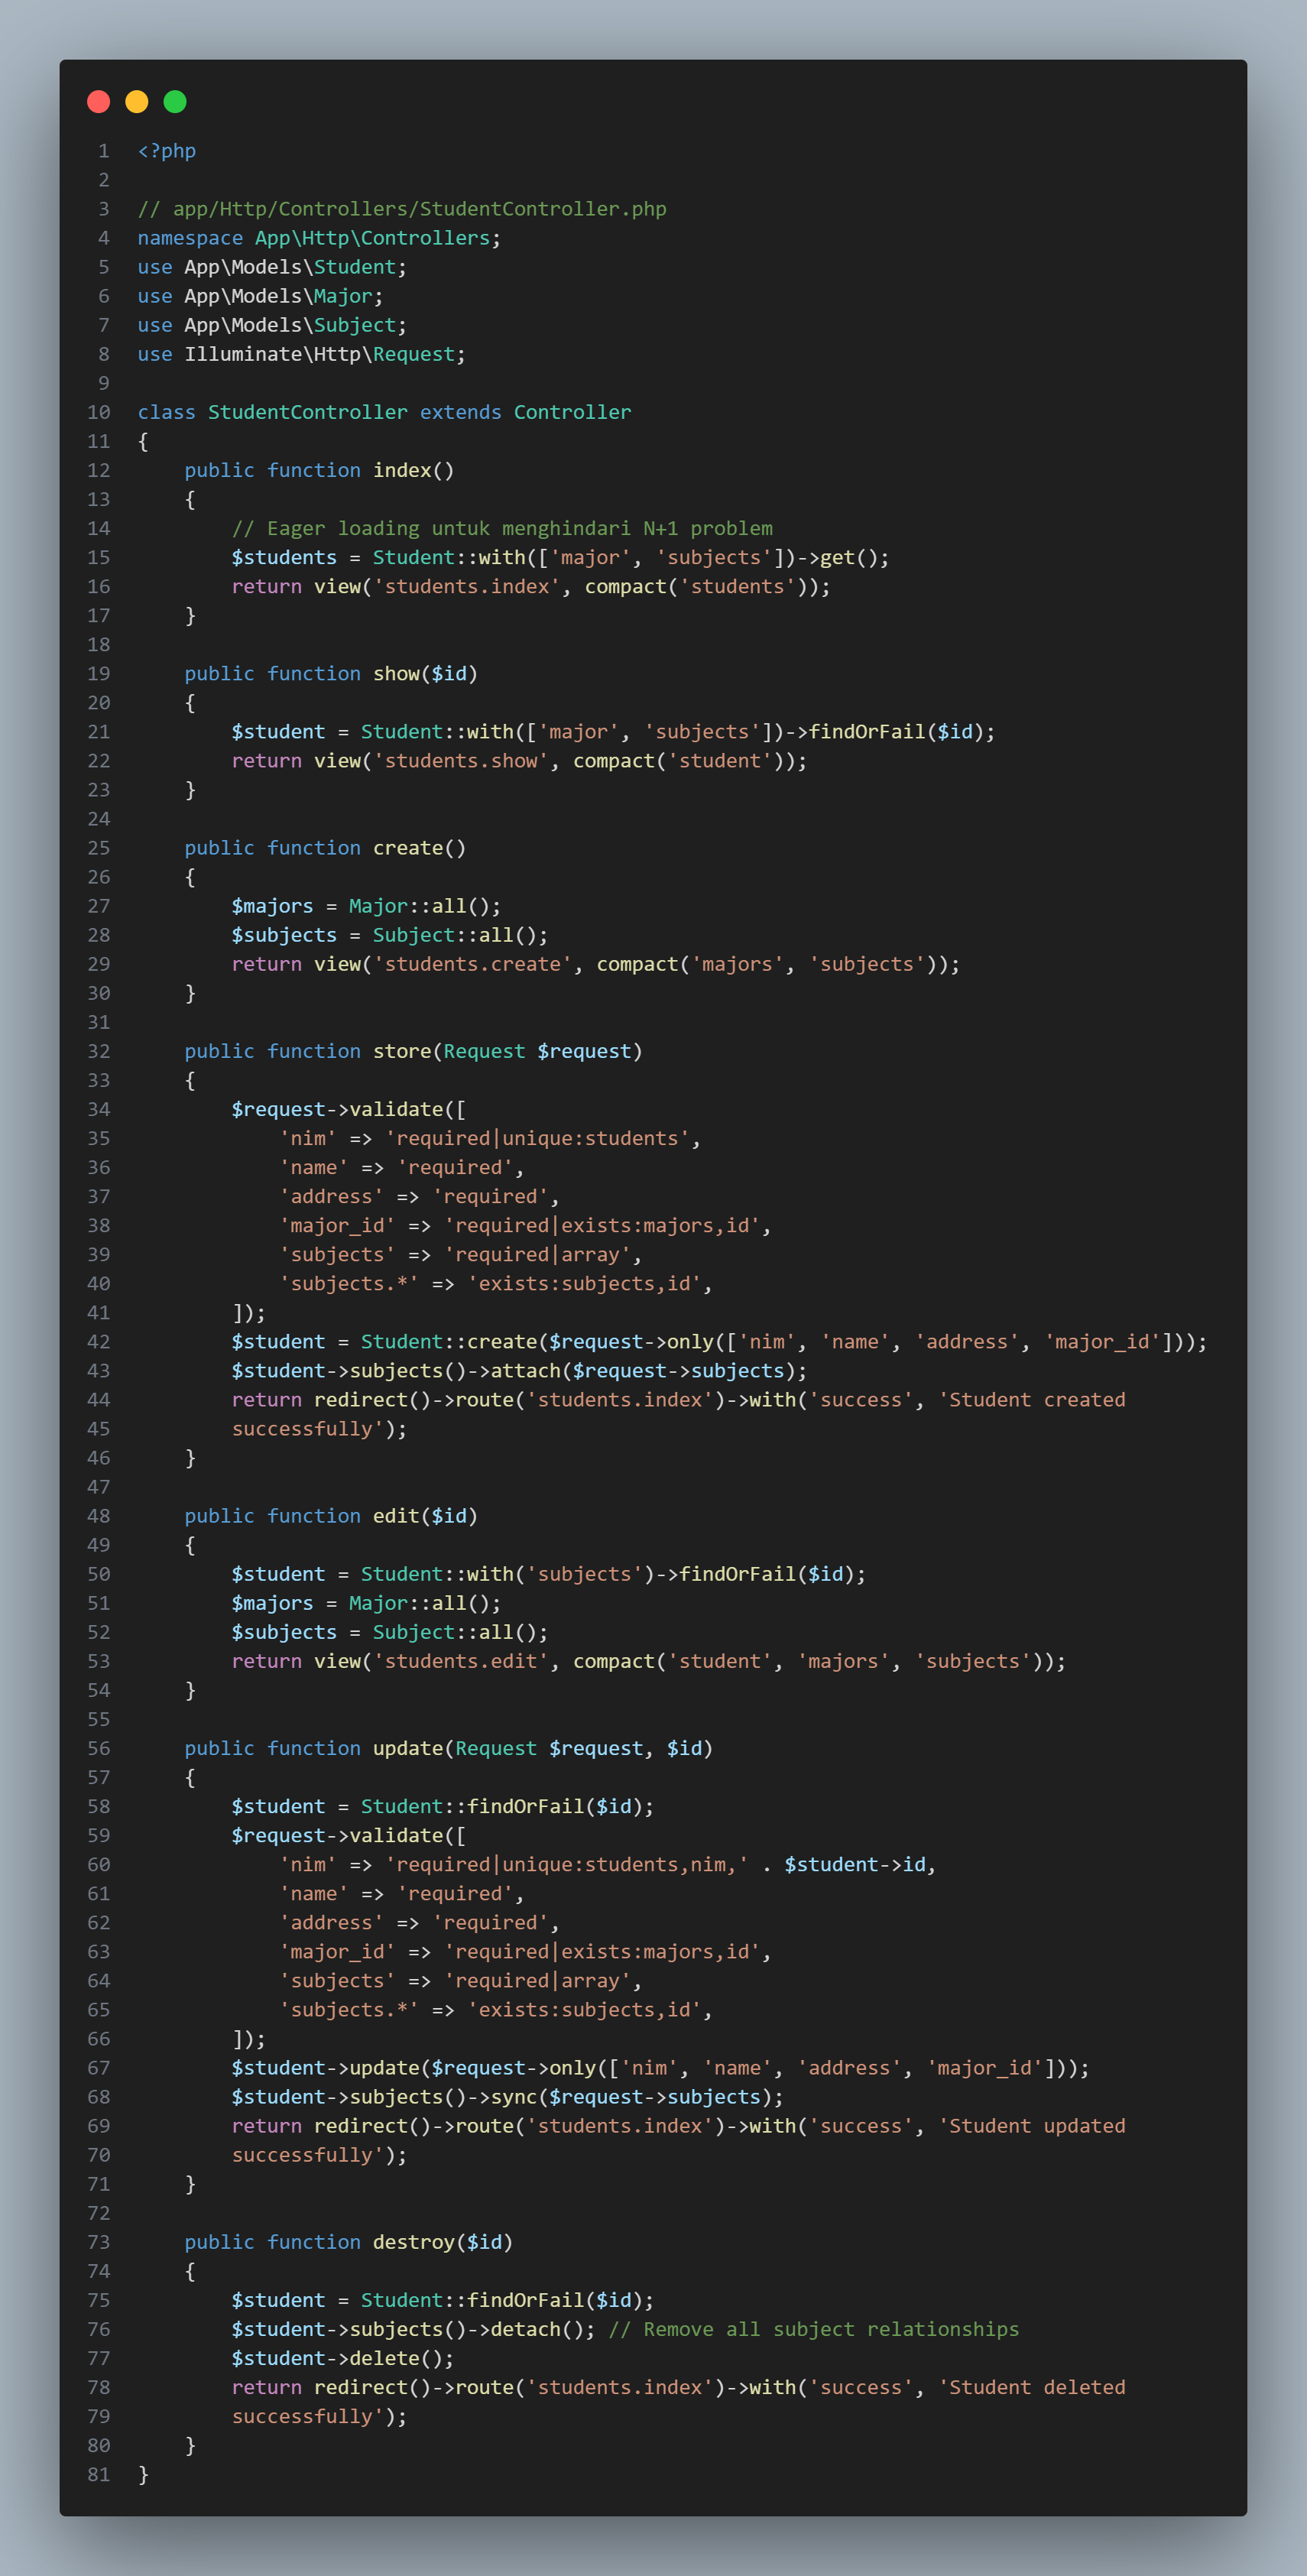Screen dimensions: 1307x2576
Task: Click the use App\Models\Student import
Action: (270, 266)
